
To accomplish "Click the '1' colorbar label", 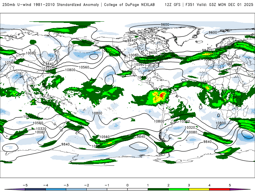I will [x=148, y=185].
